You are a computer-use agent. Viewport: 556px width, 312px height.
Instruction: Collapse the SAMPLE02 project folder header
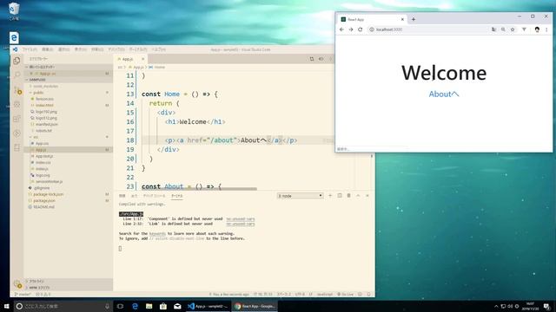(68, 80)
